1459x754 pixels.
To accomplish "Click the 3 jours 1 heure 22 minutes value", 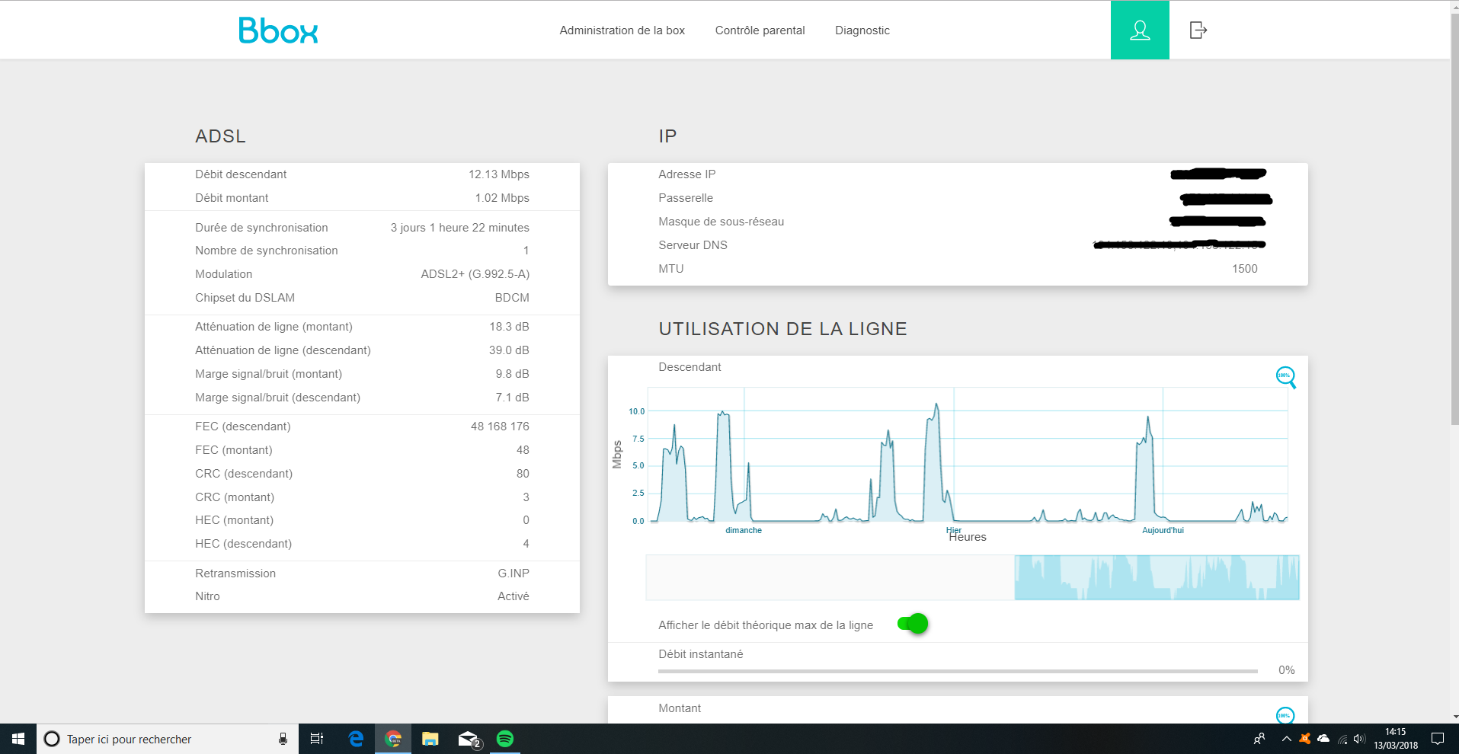I will [459, 228].
